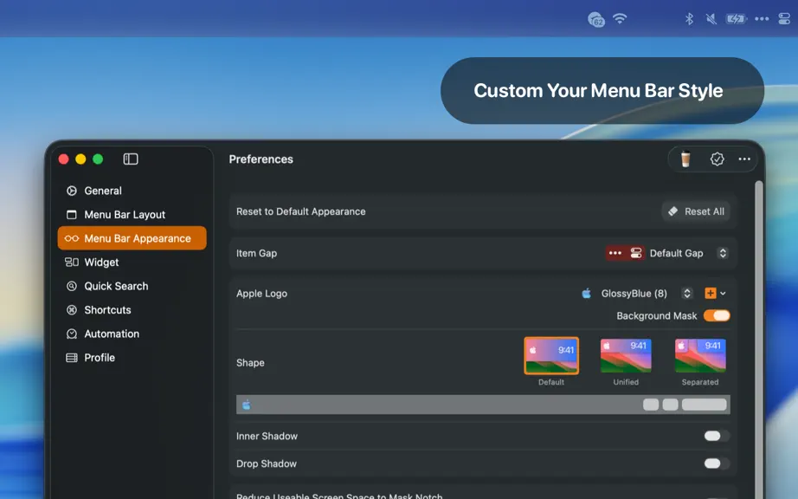Click the coffee cup icon in toolbar
The image size is (798, 499).
pyautogui.click(x=685, y=159)
